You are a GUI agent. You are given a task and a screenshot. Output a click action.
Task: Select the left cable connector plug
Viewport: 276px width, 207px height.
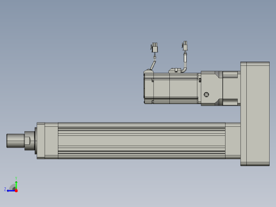(154, 47)
